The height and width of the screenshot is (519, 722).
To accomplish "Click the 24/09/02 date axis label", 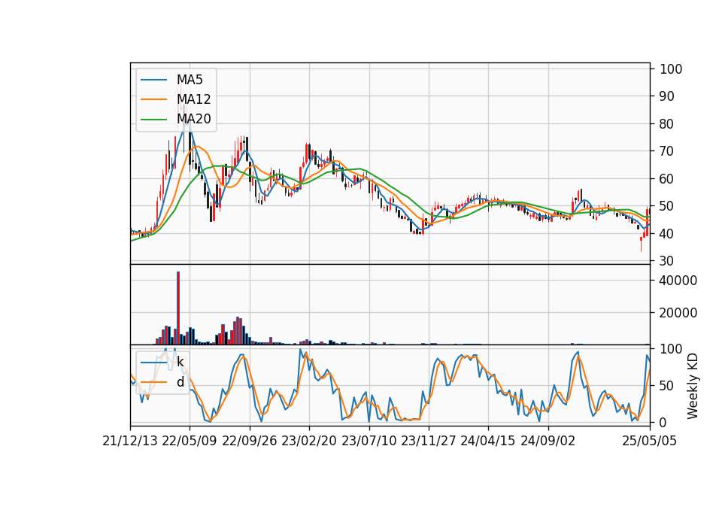I will click(548, 441).
